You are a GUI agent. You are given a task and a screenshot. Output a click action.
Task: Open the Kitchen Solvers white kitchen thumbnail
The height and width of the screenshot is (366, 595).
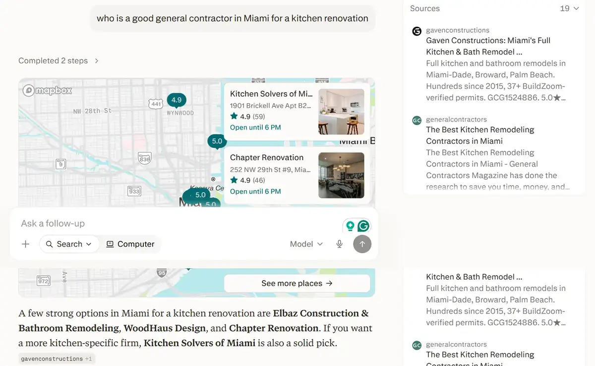[x=341, y=112]
